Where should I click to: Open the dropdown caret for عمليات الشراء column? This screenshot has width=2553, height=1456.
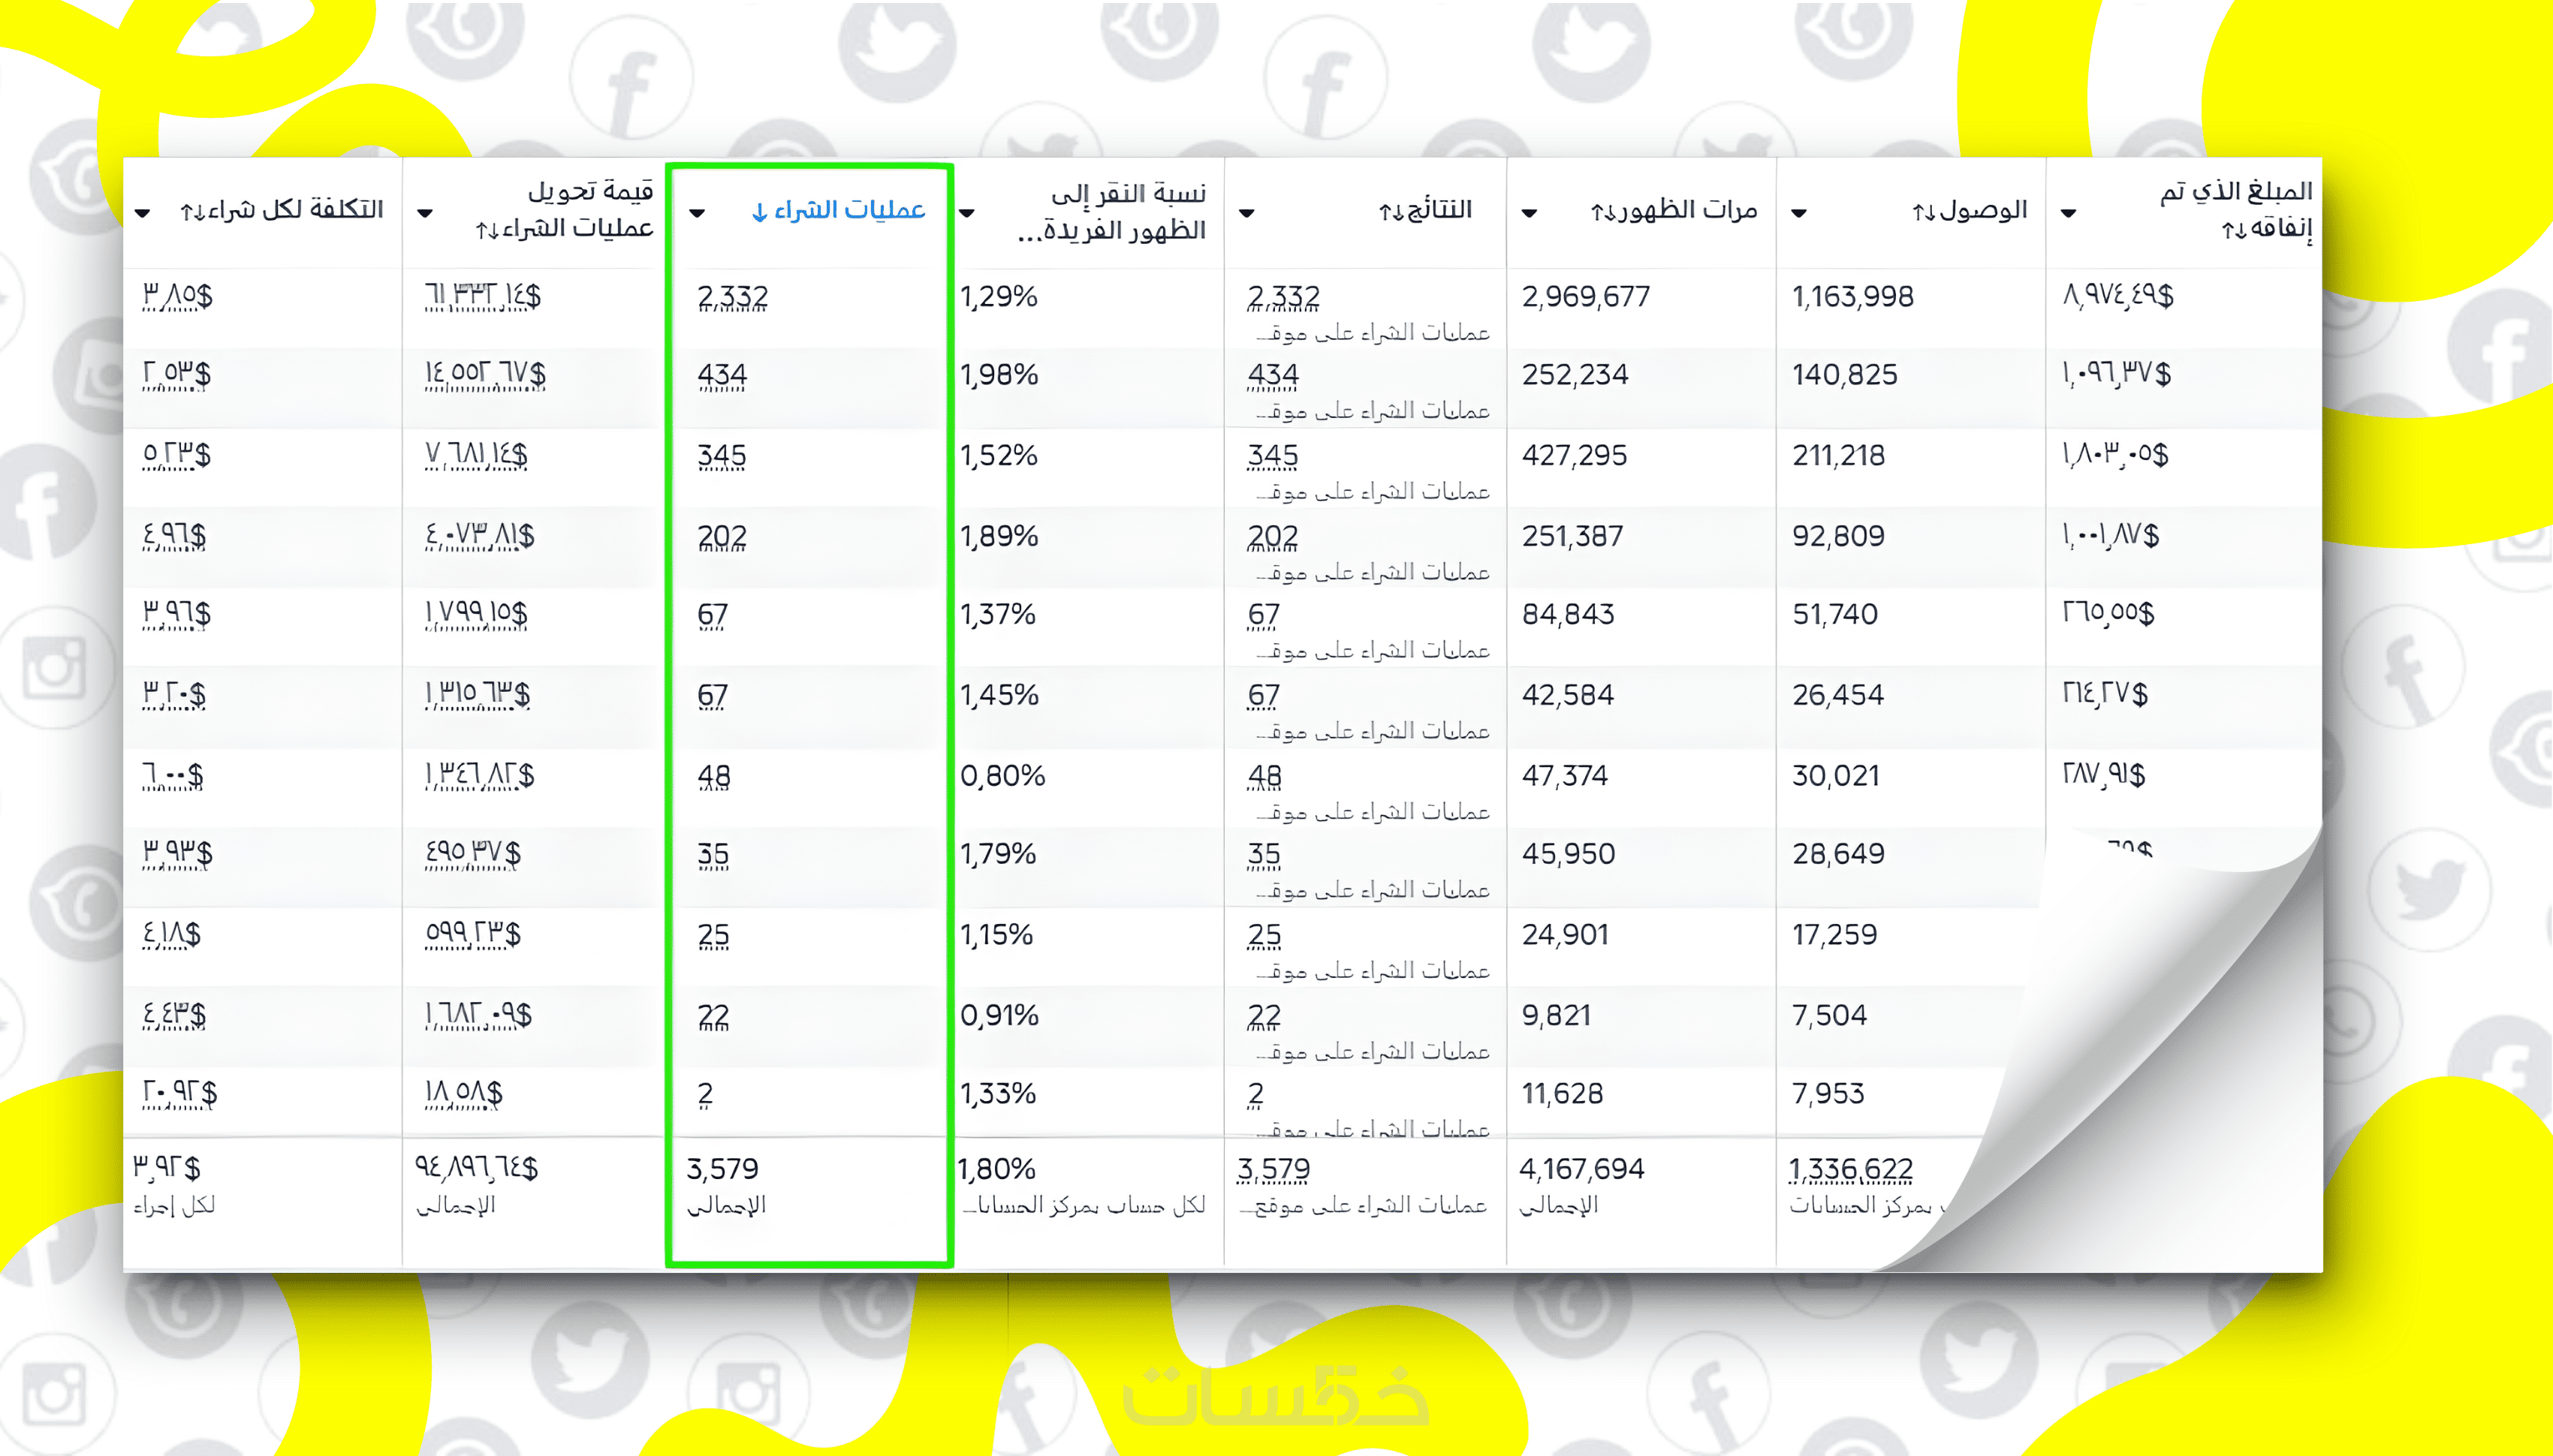click(698, 213)
